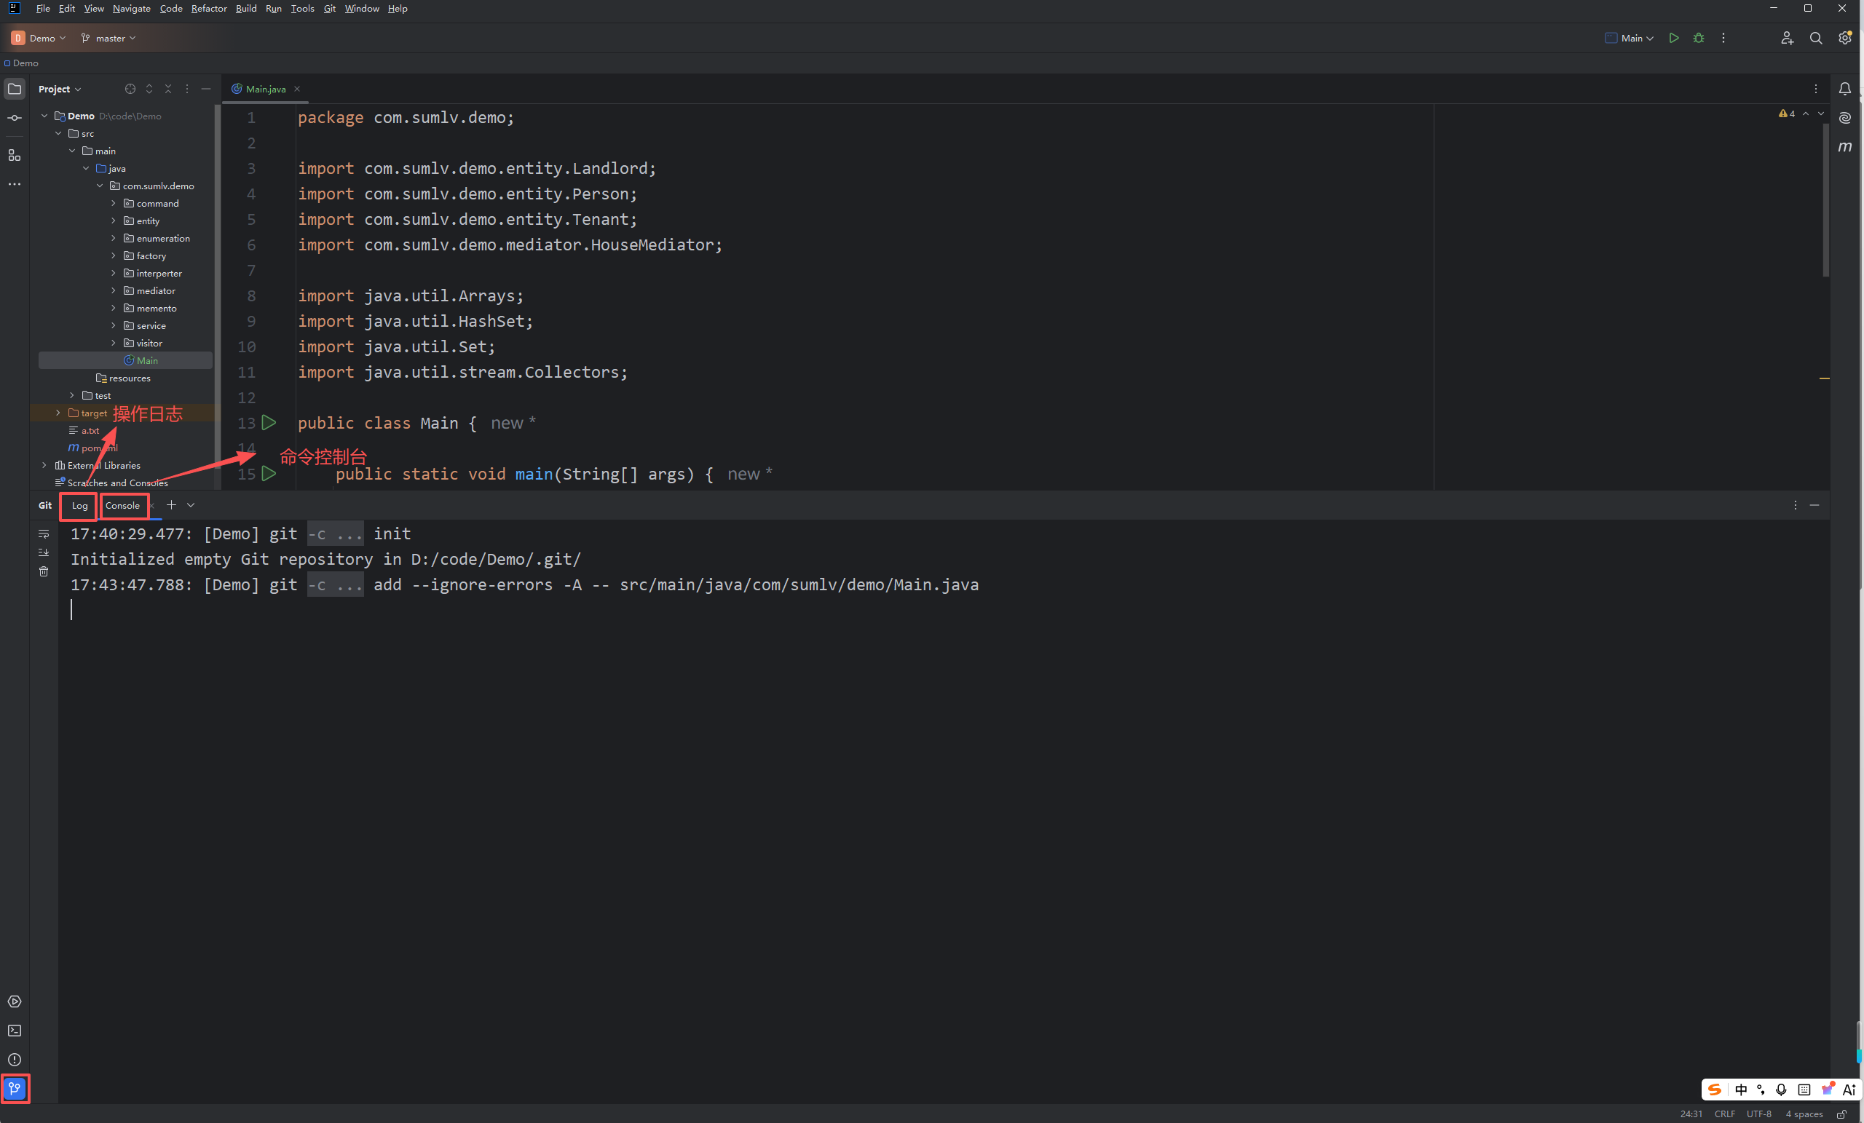
Task: Click the warnings count indicator
Action: (x=1787, y=114)
